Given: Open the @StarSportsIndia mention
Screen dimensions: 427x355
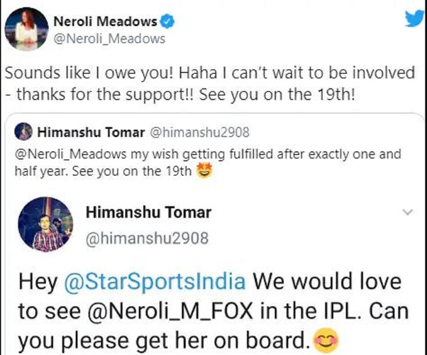Looking at the screenshot, I should point(155,282).
